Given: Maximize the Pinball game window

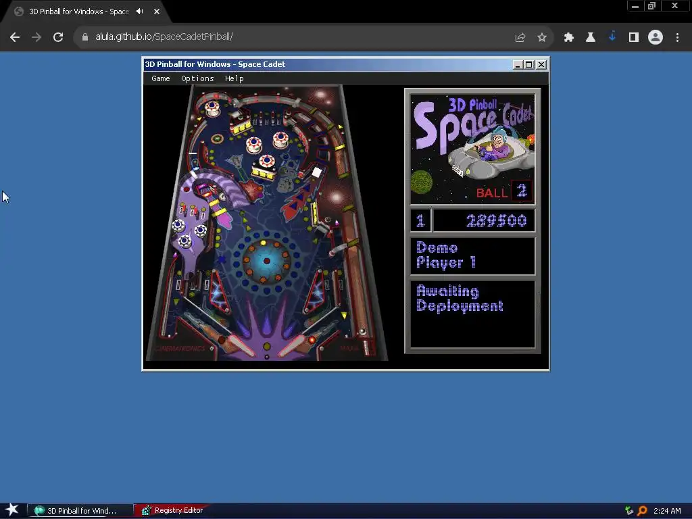Looking at the screenshot, I should [529, 65].
